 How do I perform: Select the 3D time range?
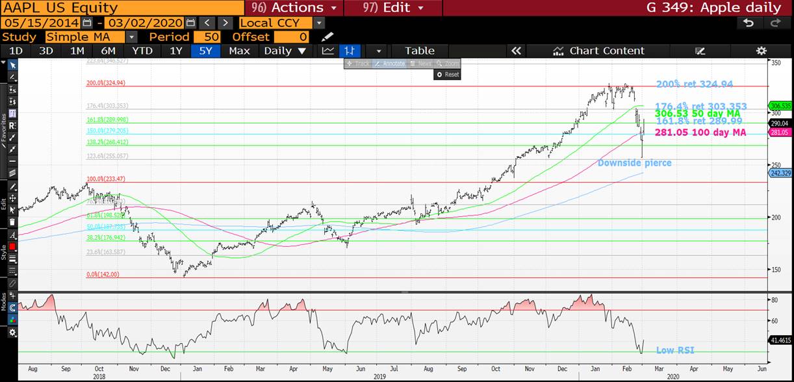click(46, 51)
